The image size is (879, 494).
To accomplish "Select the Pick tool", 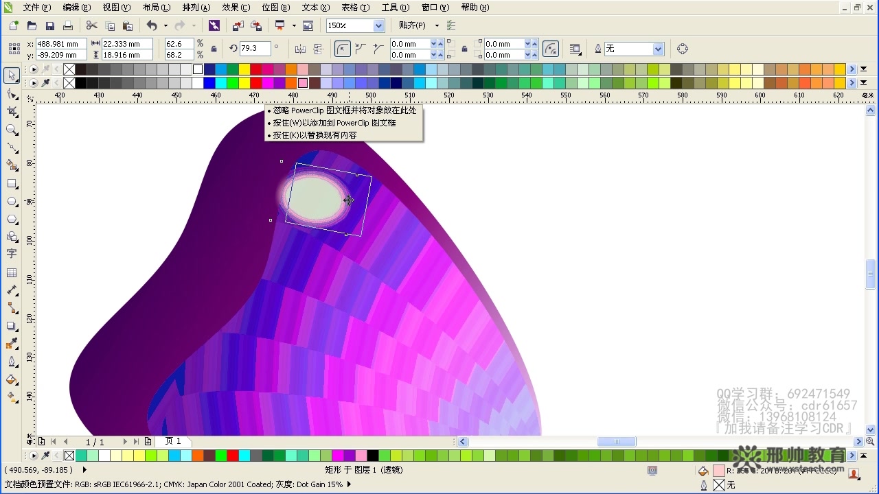I will click(12, 75).
